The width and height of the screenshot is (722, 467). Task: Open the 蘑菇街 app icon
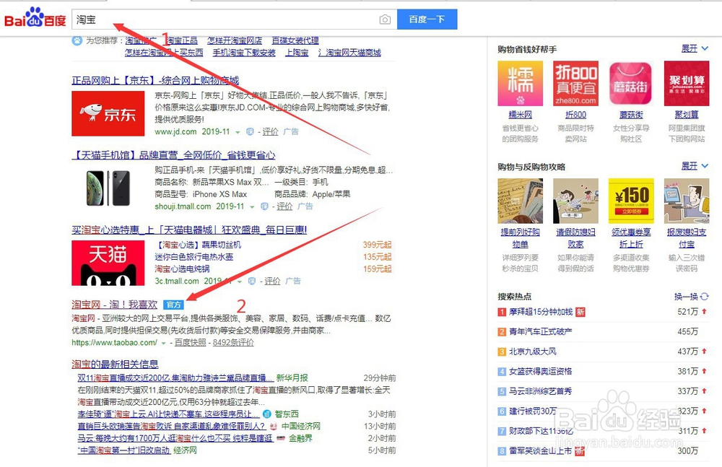[631, 83]
